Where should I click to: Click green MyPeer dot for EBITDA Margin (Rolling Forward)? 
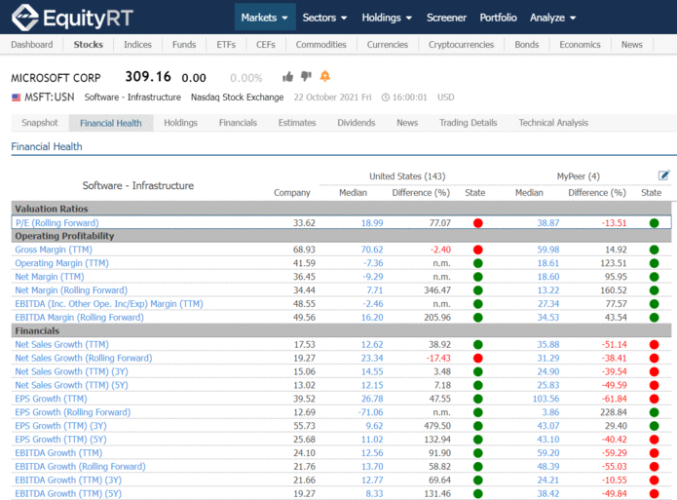point(655,318)
